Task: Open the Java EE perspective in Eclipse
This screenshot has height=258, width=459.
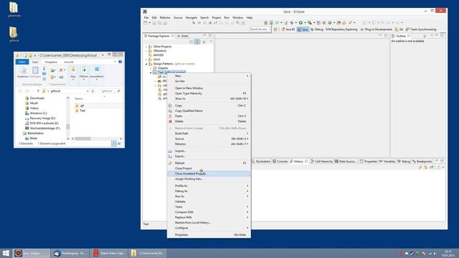Action: pos(288,29)
